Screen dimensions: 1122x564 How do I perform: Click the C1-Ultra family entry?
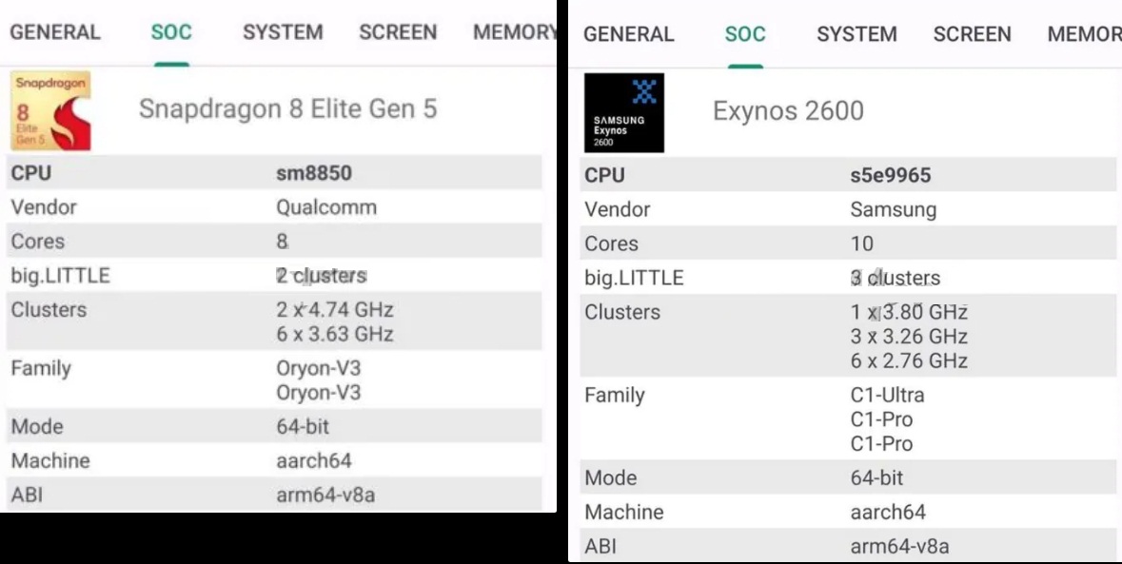[x=887, y=395]
